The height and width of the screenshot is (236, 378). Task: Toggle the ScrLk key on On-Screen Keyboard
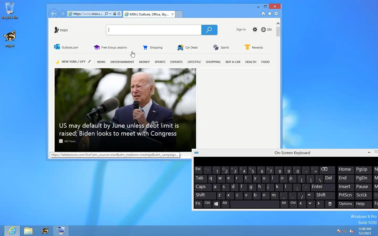(x=364, y=195)
